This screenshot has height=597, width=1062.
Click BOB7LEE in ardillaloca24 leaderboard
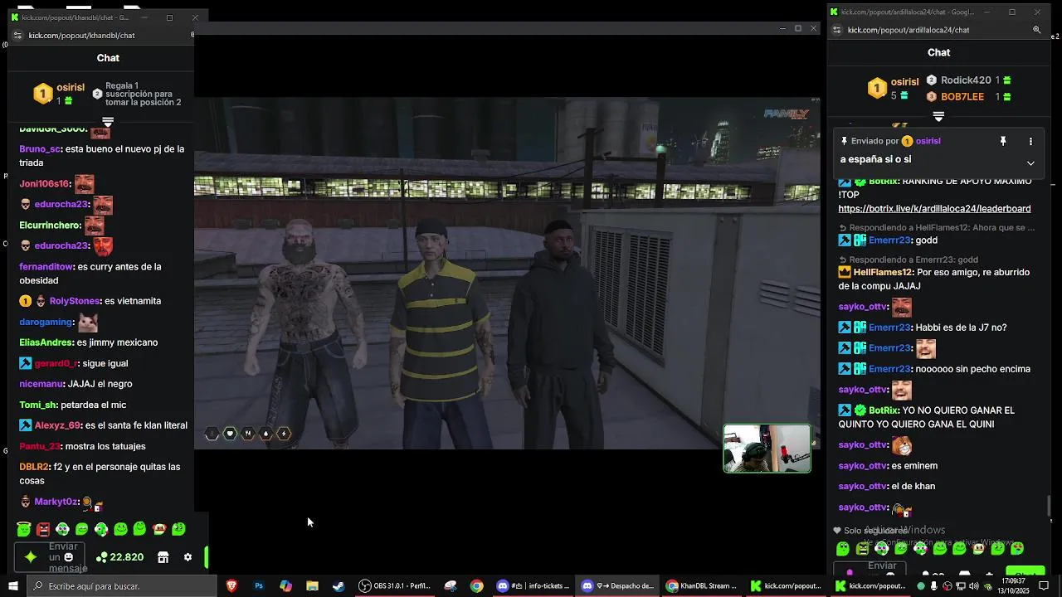[962, 97]
